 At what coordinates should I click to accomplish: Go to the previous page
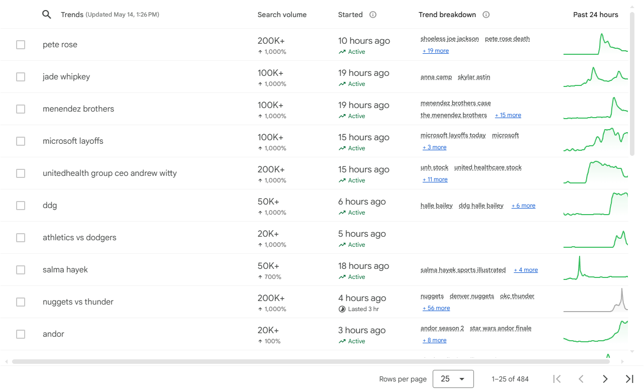click(x=581, y=379)
